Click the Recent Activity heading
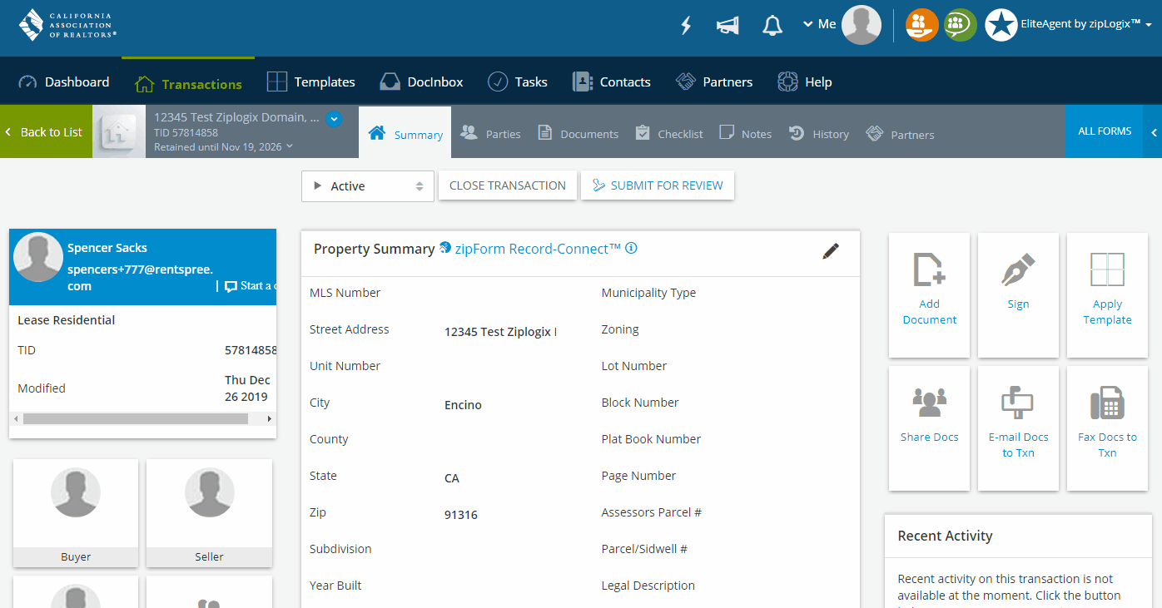The width and height of the screenshot is (1162, 608). 945,536
